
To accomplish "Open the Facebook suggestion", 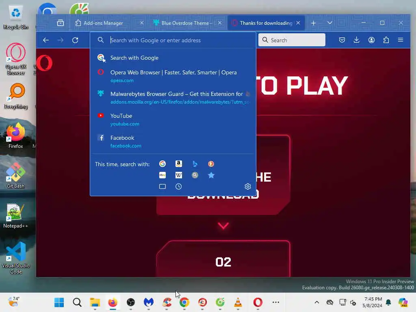I will click(x=173, y=141).
